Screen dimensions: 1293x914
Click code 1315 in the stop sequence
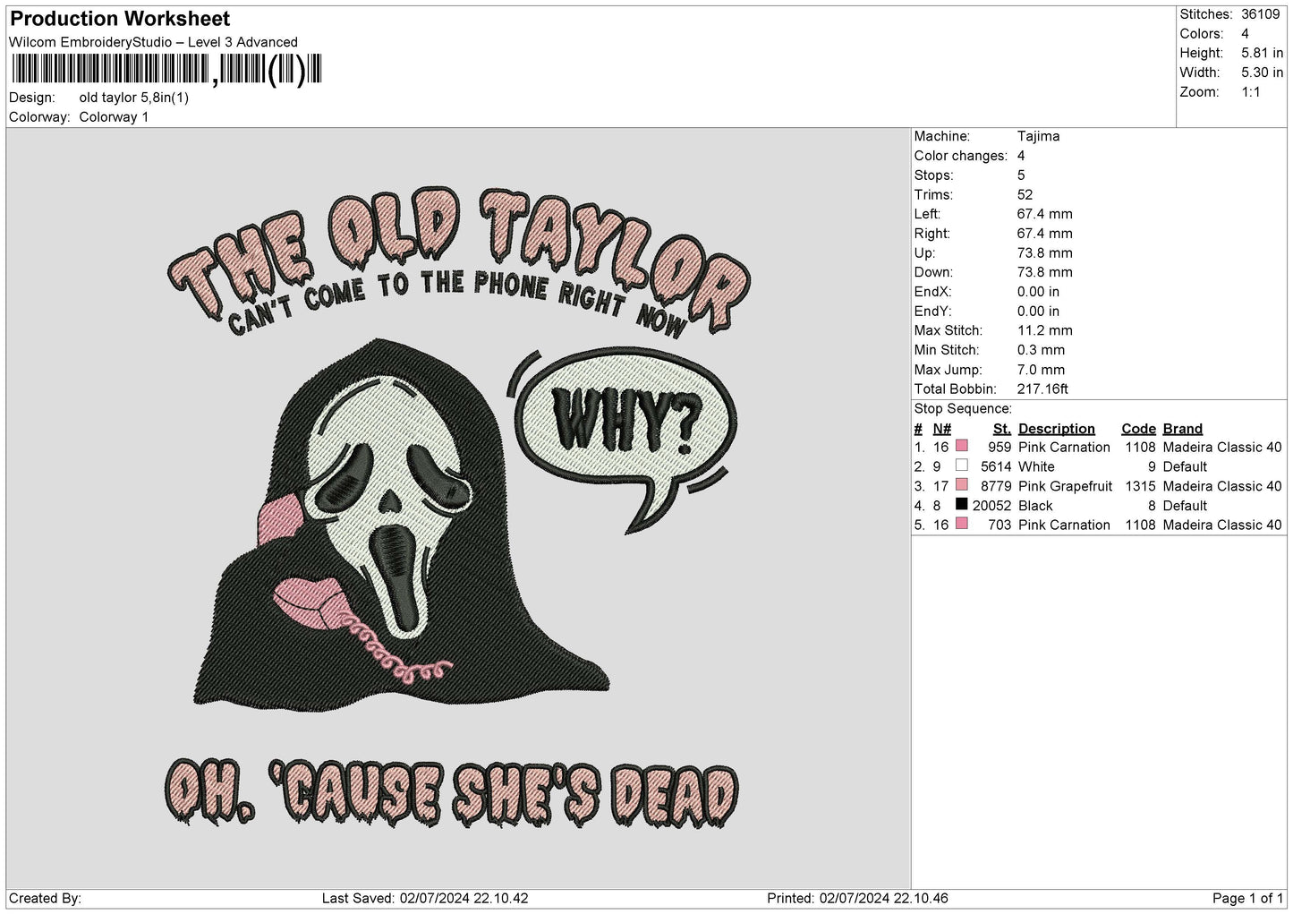tap(1141, 486)
